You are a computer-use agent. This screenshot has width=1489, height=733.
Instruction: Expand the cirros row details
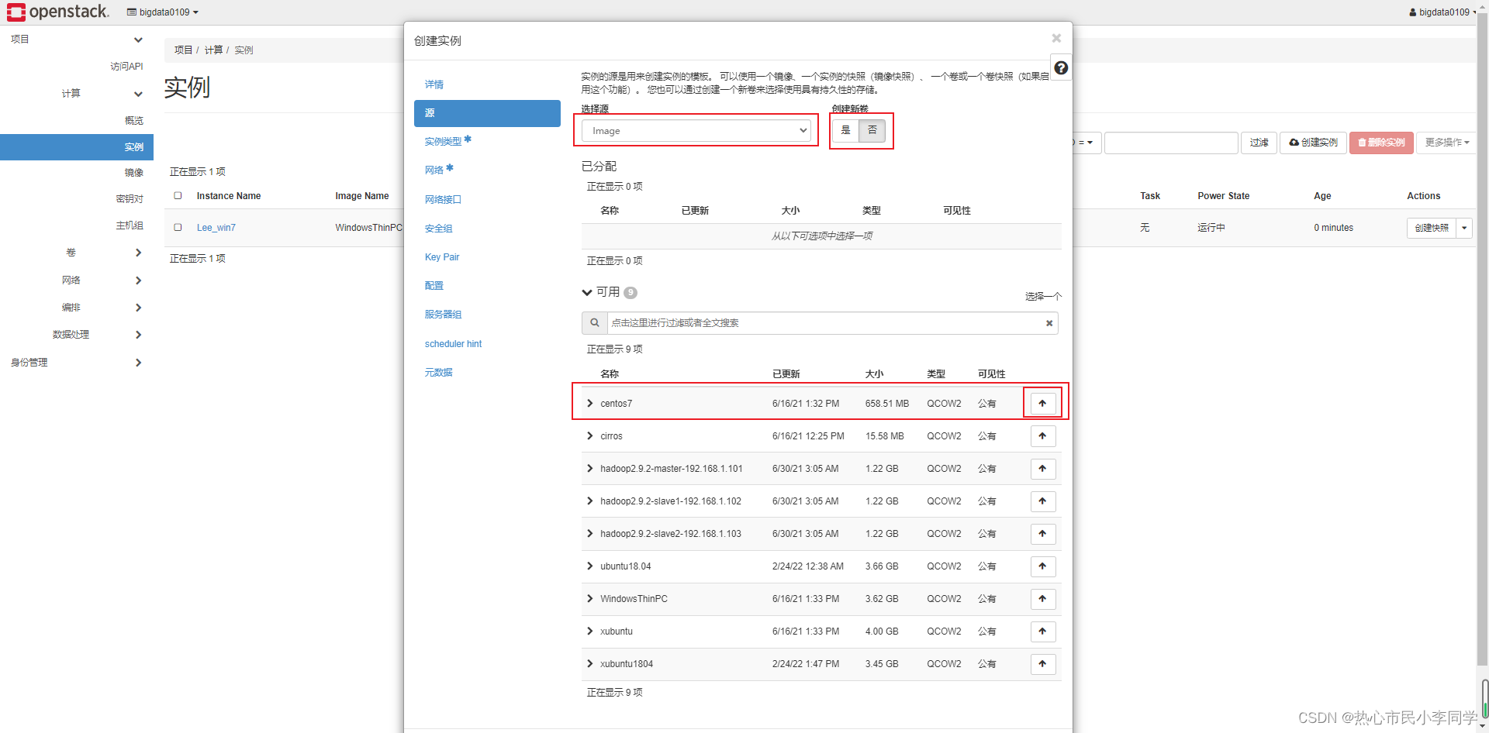pyautogui.click(x=590, y=436)
